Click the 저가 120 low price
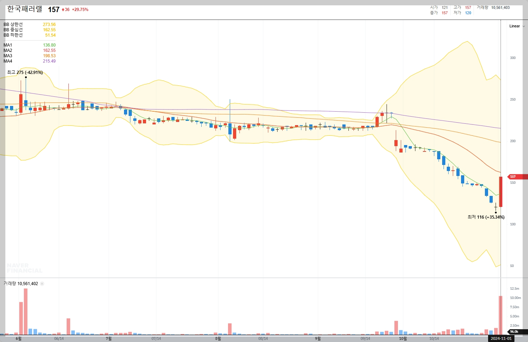 [x=462, y=13]
